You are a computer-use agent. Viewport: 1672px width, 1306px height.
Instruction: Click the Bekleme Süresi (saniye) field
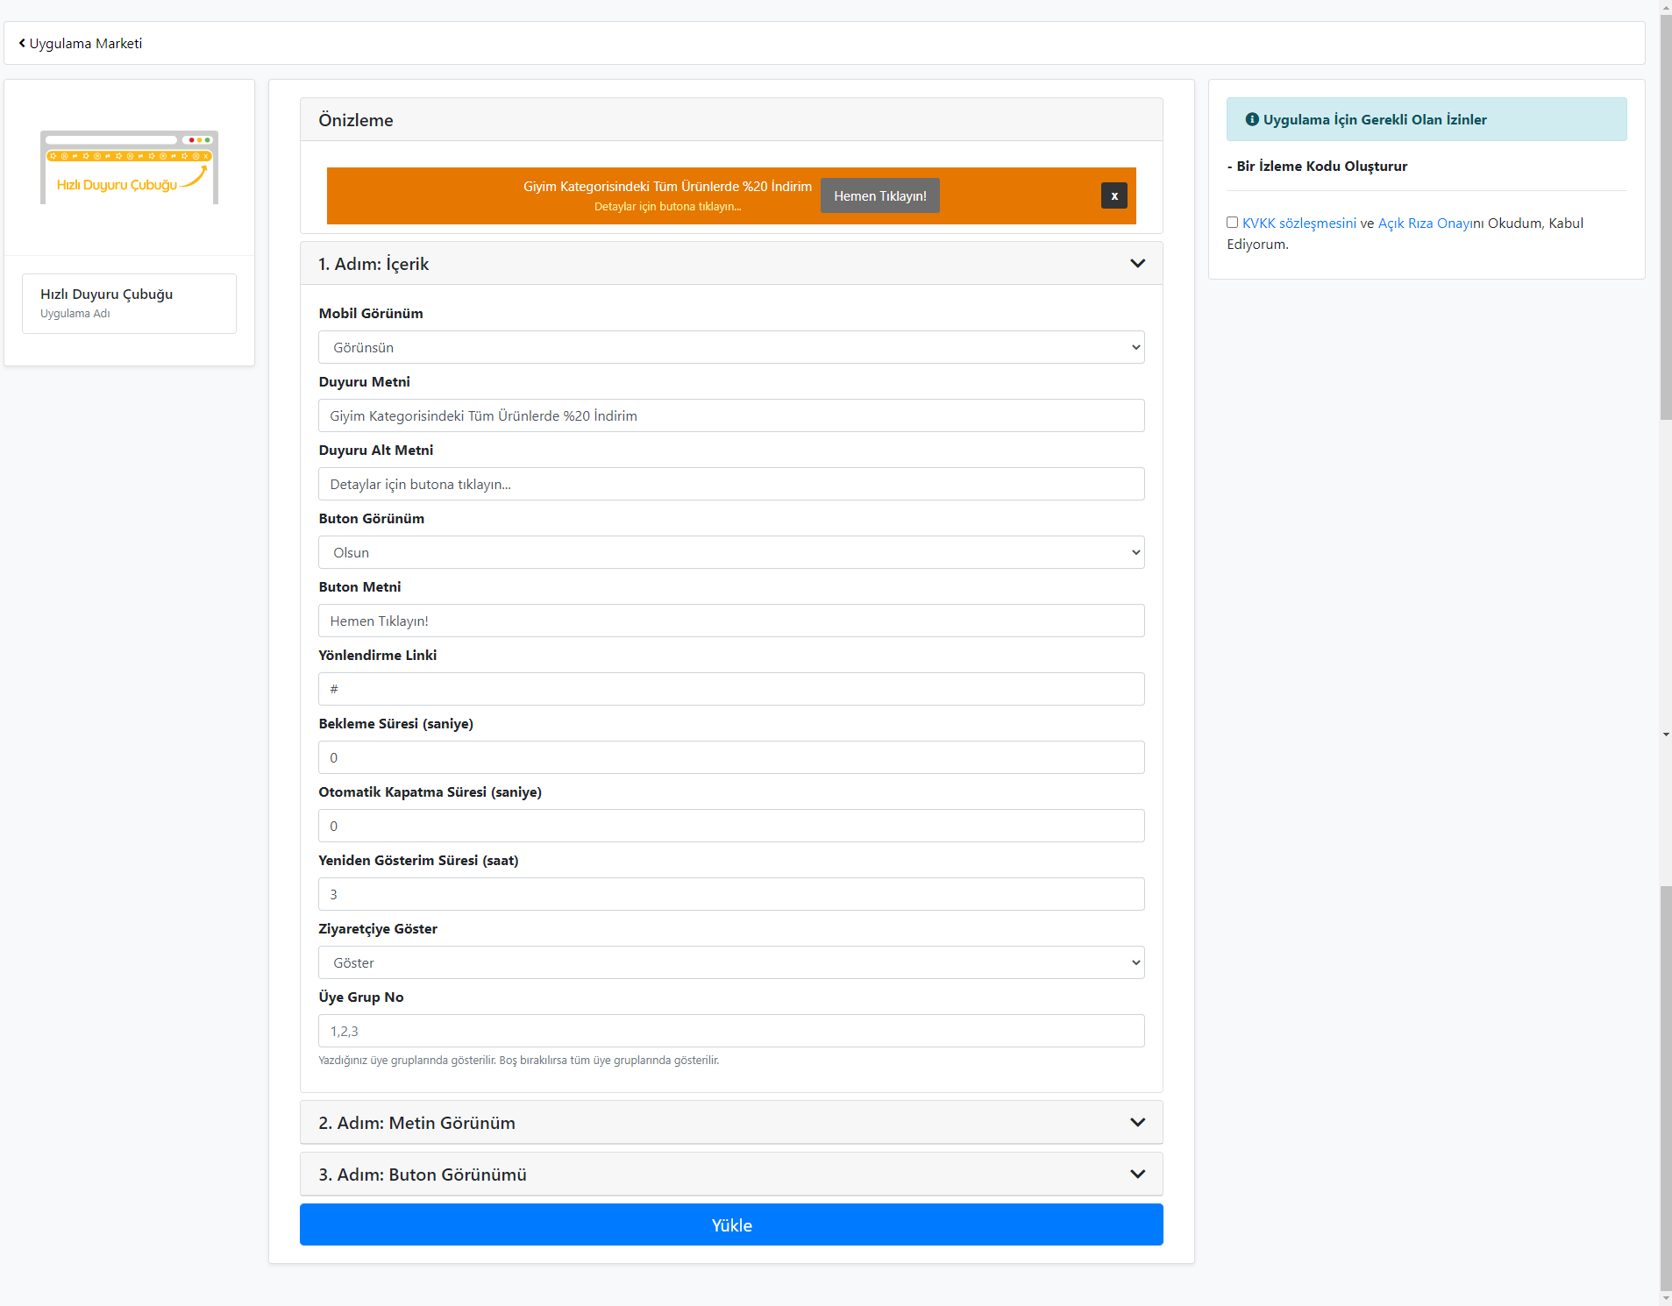click(x=731, y=758)
